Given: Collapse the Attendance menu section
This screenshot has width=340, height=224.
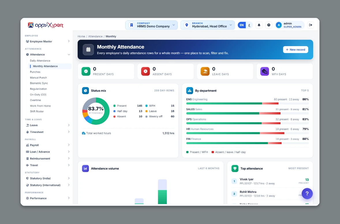Looking at the screenshot, I should point(48,54).
